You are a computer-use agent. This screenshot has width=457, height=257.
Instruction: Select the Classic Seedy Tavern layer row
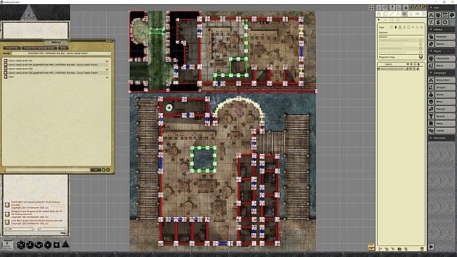[400, 69]
